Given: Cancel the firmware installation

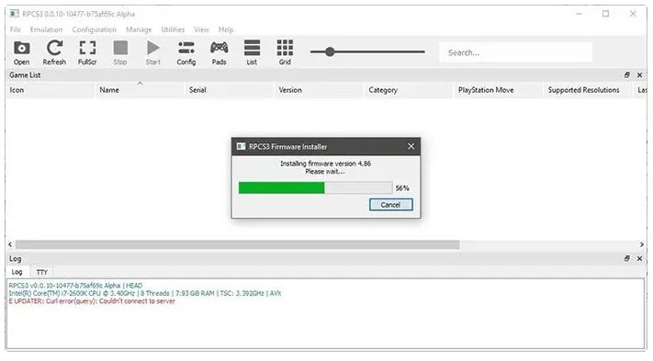Looking at the screenshot, I should coord(390,205).
